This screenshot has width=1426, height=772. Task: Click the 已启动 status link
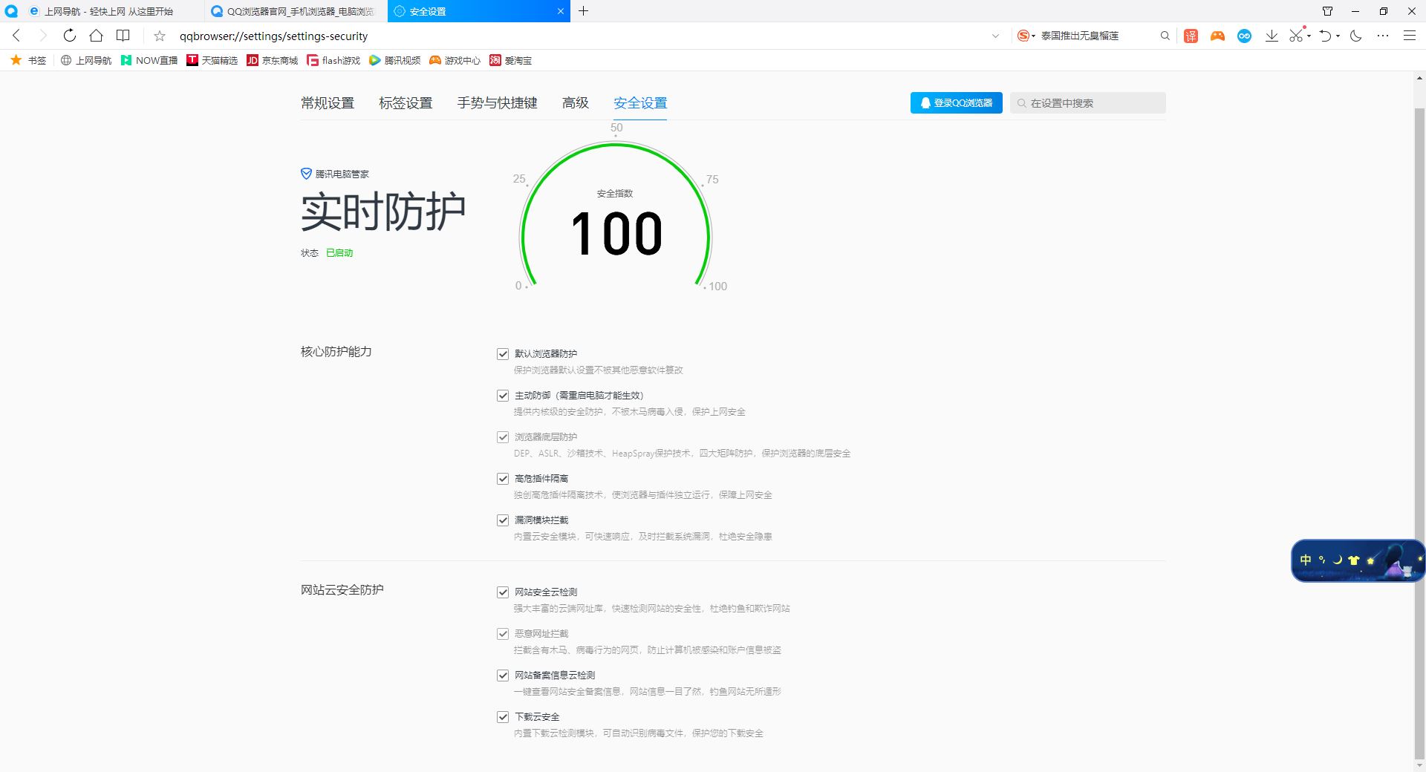click(x=339, y=252)
